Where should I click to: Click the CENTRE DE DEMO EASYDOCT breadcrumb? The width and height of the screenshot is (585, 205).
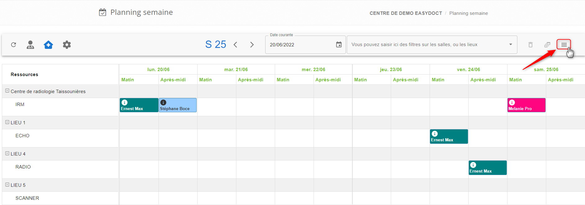(x=405, y=13)
